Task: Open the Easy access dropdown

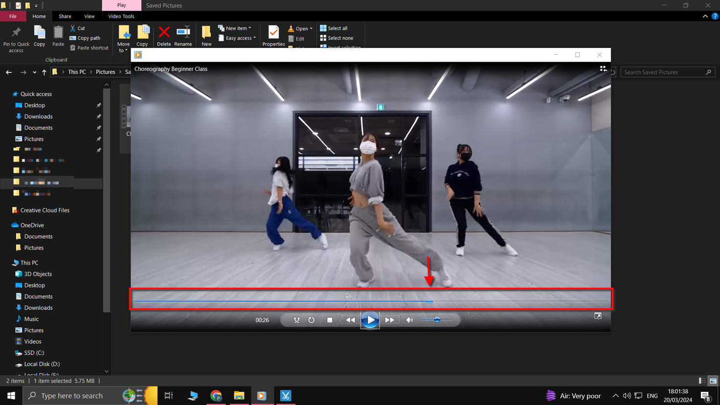Action: click(237, 38)
